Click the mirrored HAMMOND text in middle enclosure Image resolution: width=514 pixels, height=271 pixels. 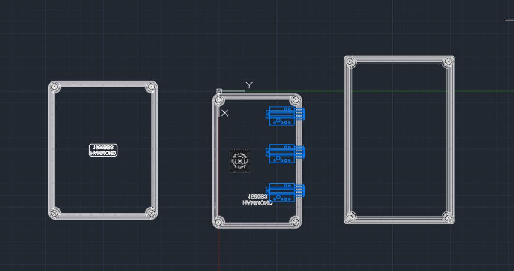point(257,200)
